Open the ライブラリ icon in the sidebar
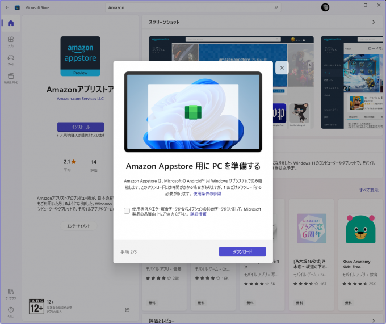Viewport: 386px width, 324px height. pyautogui.click(x=11, y=294)
